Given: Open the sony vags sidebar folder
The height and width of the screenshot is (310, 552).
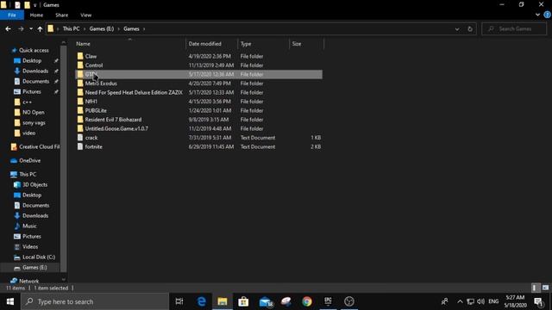Looking at the screenshot, I should coord(34,123).
